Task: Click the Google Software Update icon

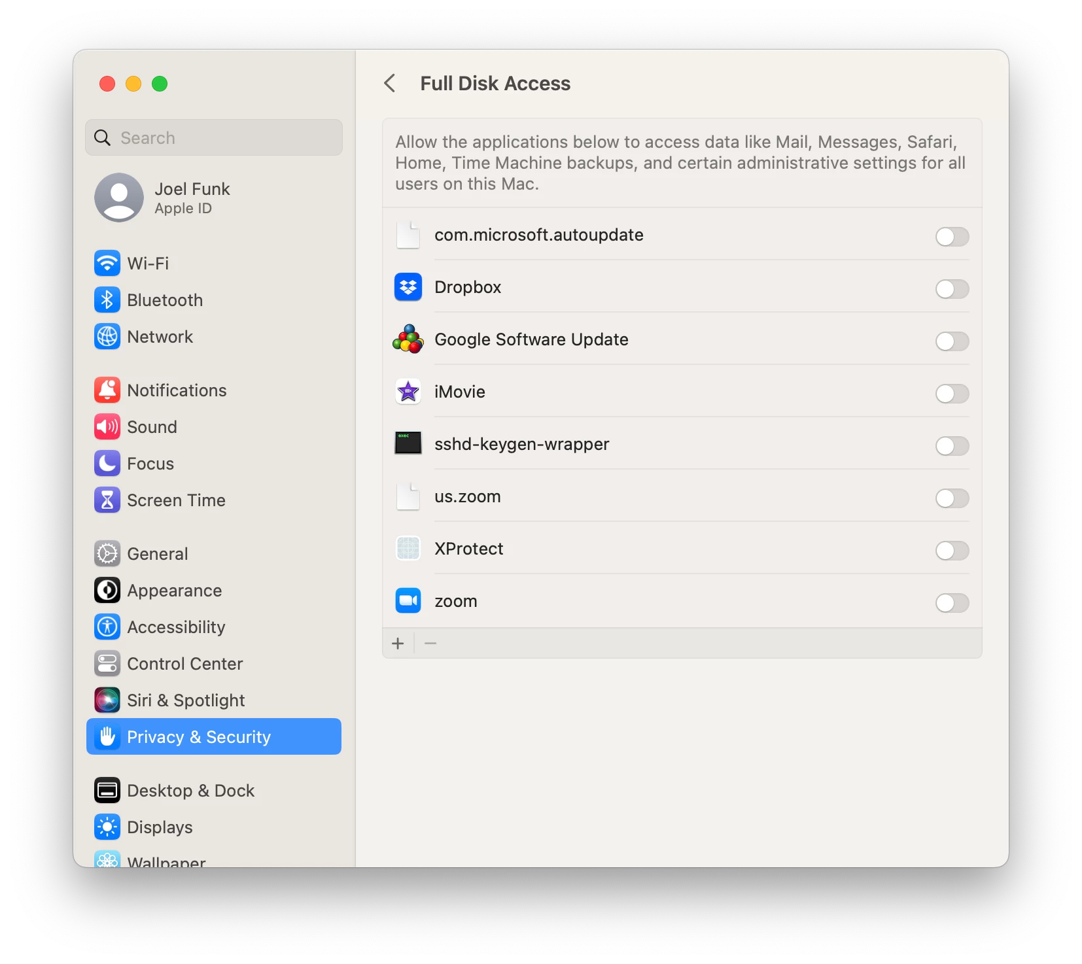Action: [x=408, y=339]
